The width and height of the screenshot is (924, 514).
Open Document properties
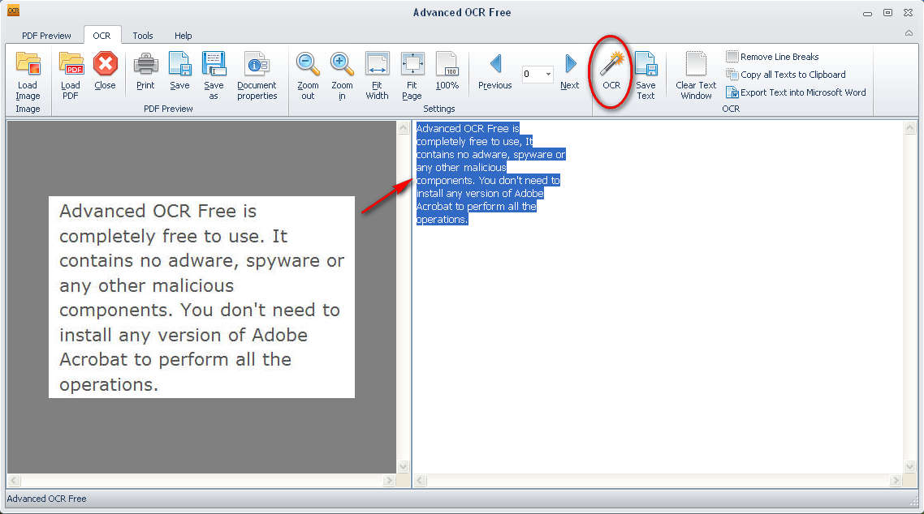click(x=257, y=65)
